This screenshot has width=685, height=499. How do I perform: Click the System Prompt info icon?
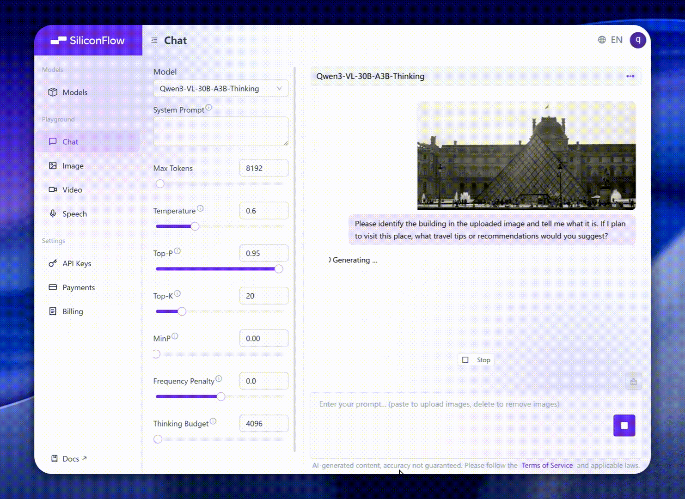coord(209,108)
